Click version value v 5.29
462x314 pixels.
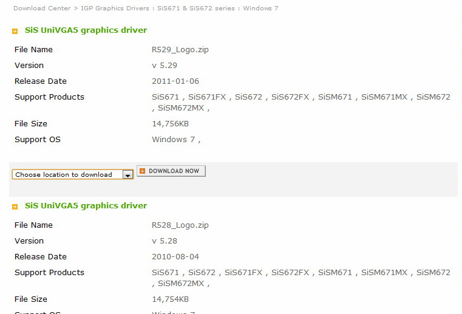click(165, 66)
